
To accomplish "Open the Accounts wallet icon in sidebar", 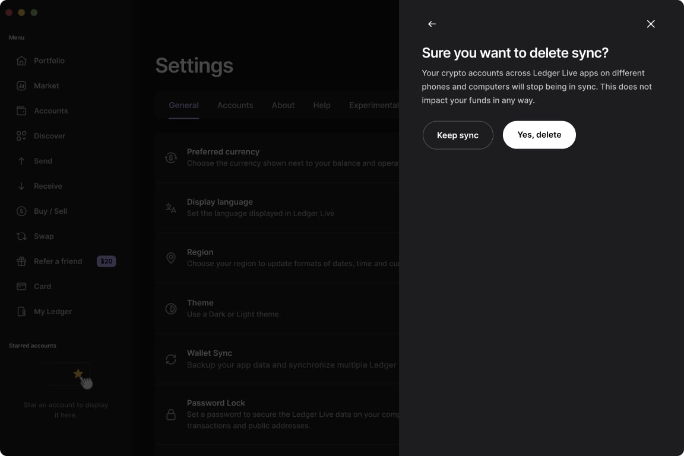I will (x=21, y=111).
